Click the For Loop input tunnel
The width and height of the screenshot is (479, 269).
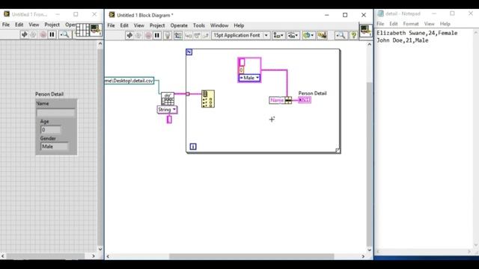pyautogui.click(x=188, y=94)
